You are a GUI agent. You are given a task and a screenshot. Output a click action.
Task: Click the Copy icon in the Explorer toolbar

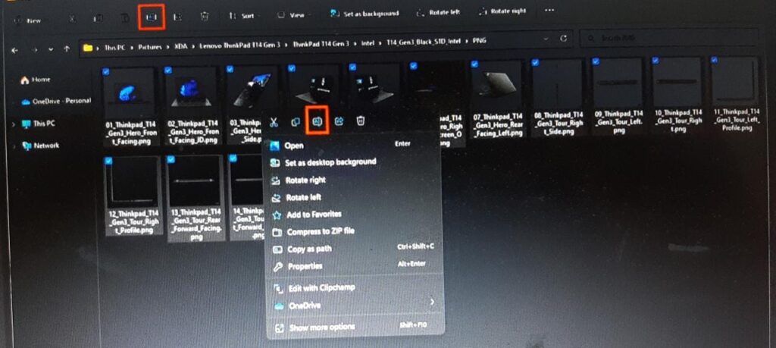(98, 18)
